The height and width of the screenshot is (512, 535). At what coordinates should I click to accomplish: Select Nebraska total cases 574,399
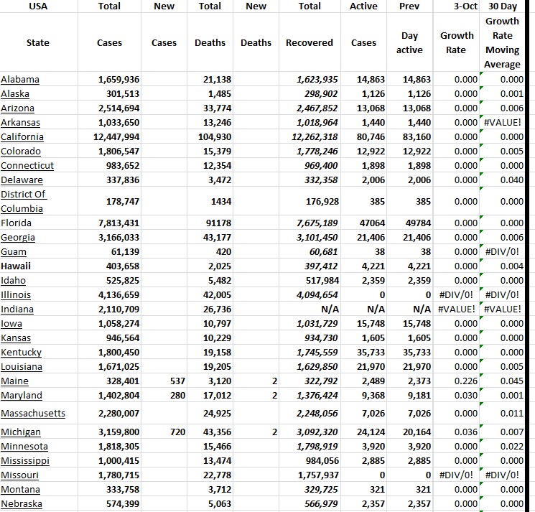click(109, 504)
